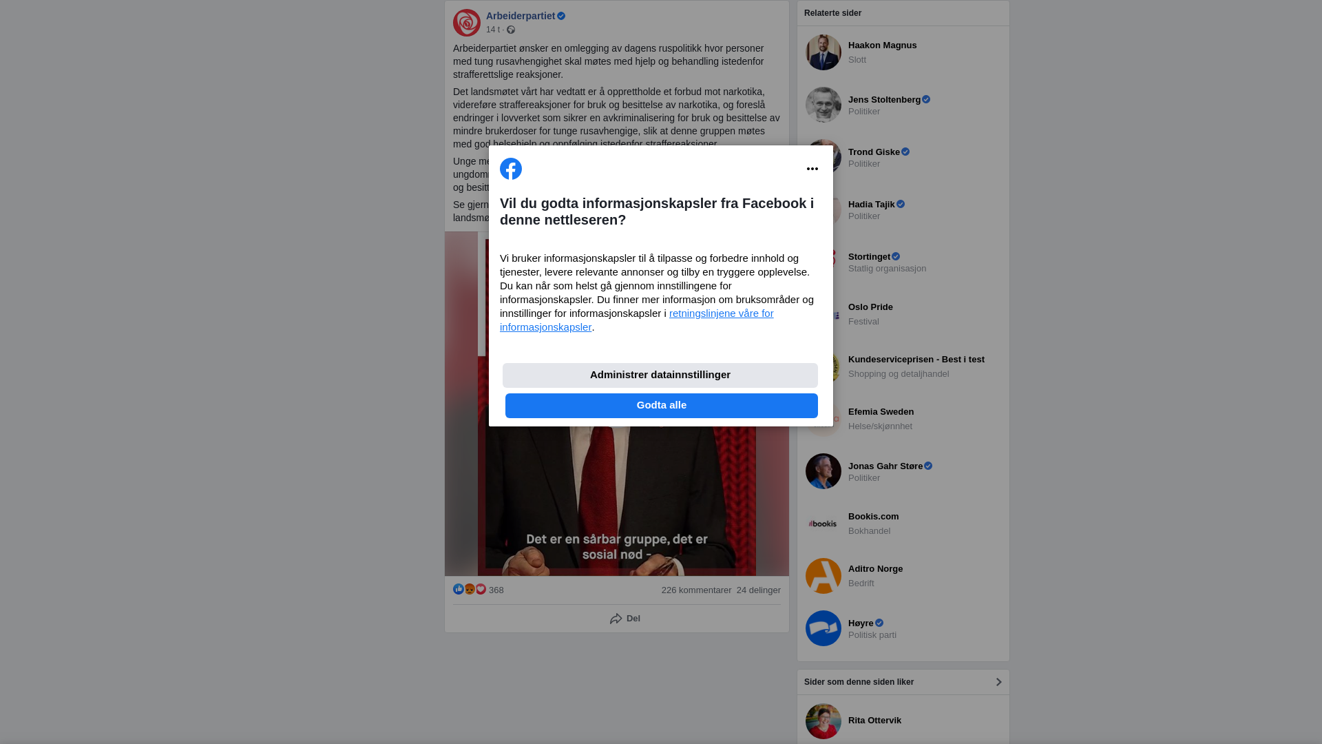Image resolution: width=1322 pixels, height=744 pixels.
Task: Expand the 'Sider som denne siden liker' chevron
Action: pos(998,682)
